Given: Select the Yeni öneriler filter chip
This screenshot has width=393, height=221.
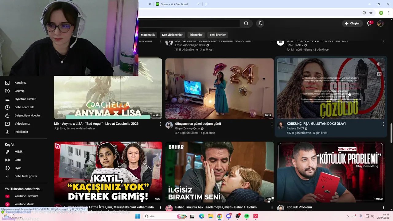Looking at the screenshot, I should [218, 35].
